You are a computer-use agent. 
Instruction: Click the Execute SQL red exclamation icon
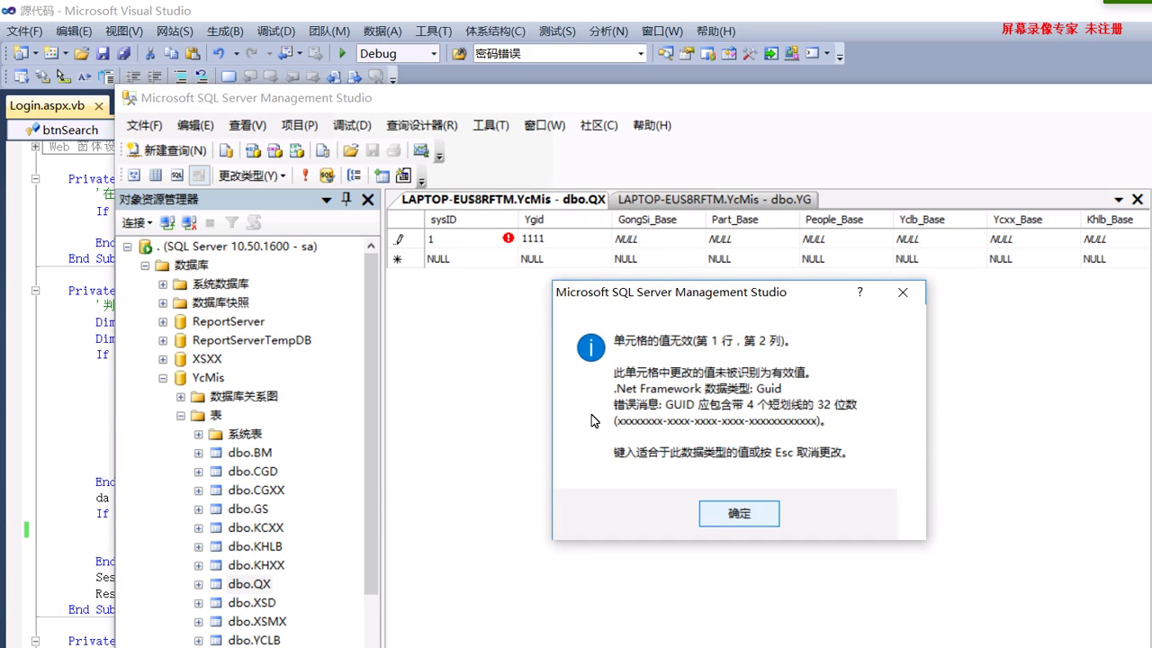[x=305, y=175]
